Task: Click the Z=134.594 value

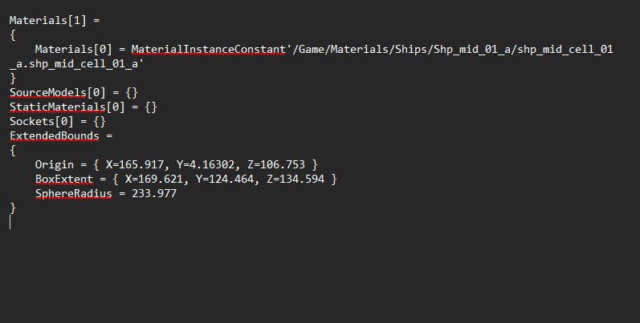Action: click(294, 180)
